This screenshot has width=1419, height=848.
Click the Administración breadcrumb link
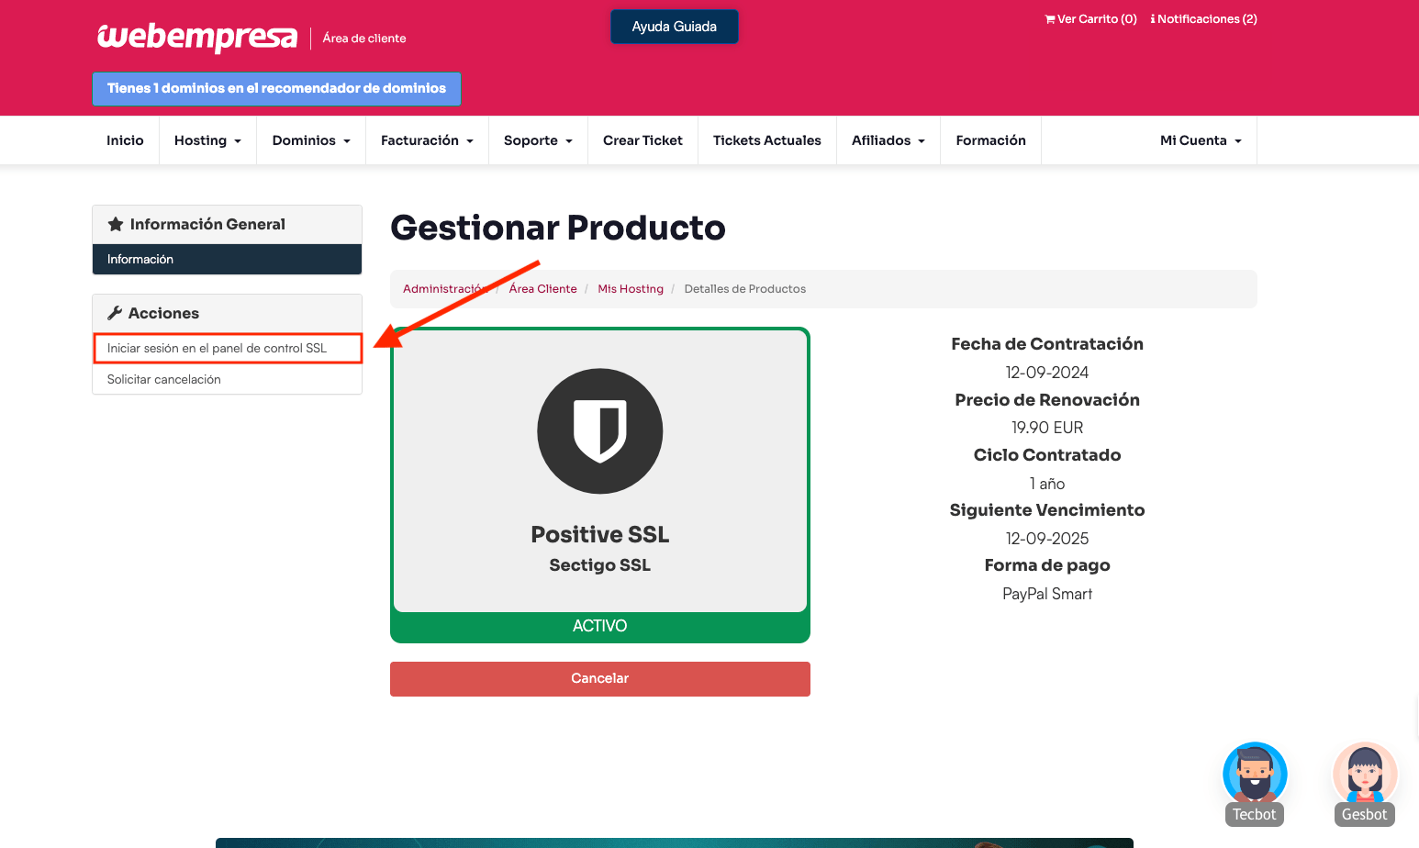click(445, 289)
